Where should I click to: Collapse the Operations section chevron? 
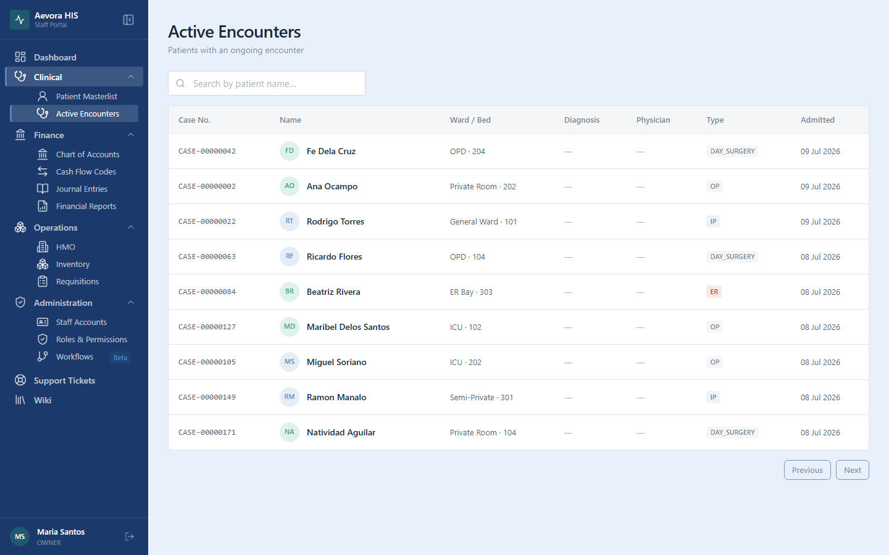(131, 228)
